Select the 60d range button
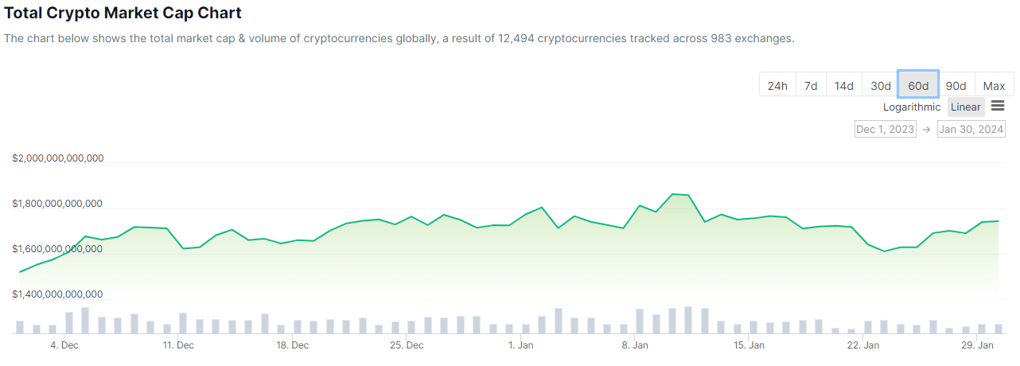This screenshot has width=1020, height=366. 918,86
